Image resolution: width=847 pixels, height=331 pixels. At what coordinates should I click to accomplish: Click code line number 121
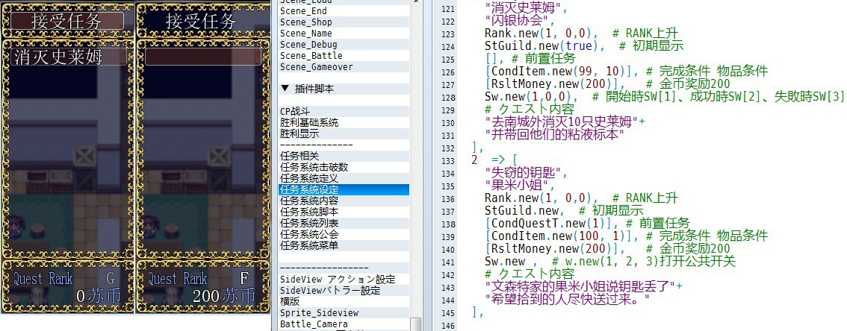pyautogui.click(x=448, y=10)
